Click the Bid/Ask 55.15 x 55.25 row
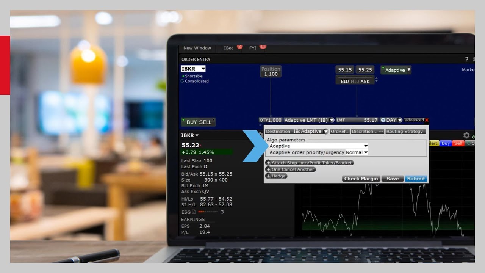Viewport: 485px width, 273px height. tap(207, 174)
